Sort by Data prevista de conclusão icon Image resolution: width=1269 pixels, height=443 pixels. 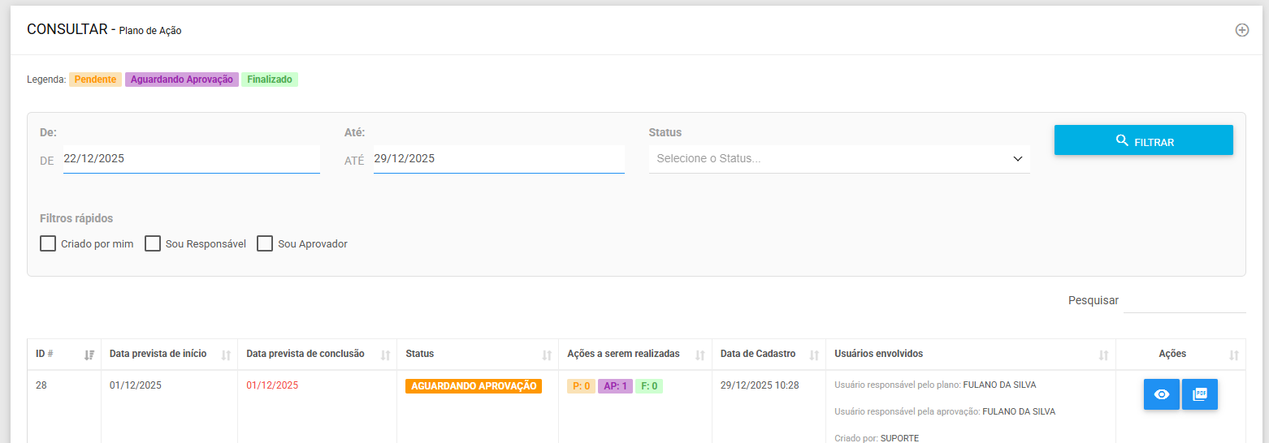click(x=385, y=355)
